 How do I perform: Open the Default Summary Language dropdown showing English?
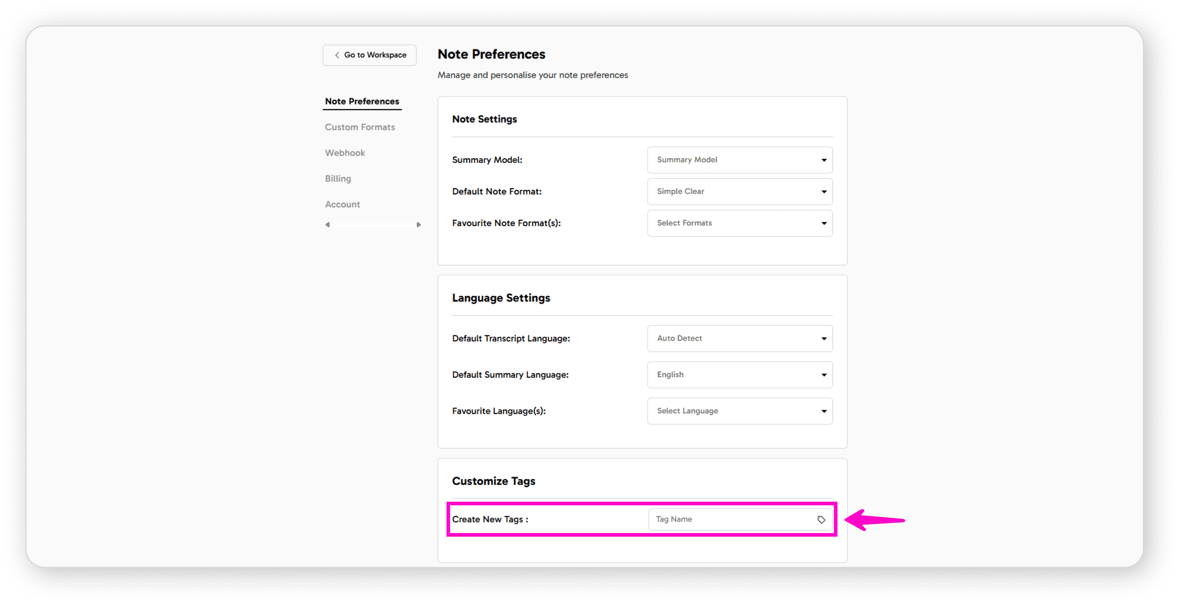tap(740, 374)
